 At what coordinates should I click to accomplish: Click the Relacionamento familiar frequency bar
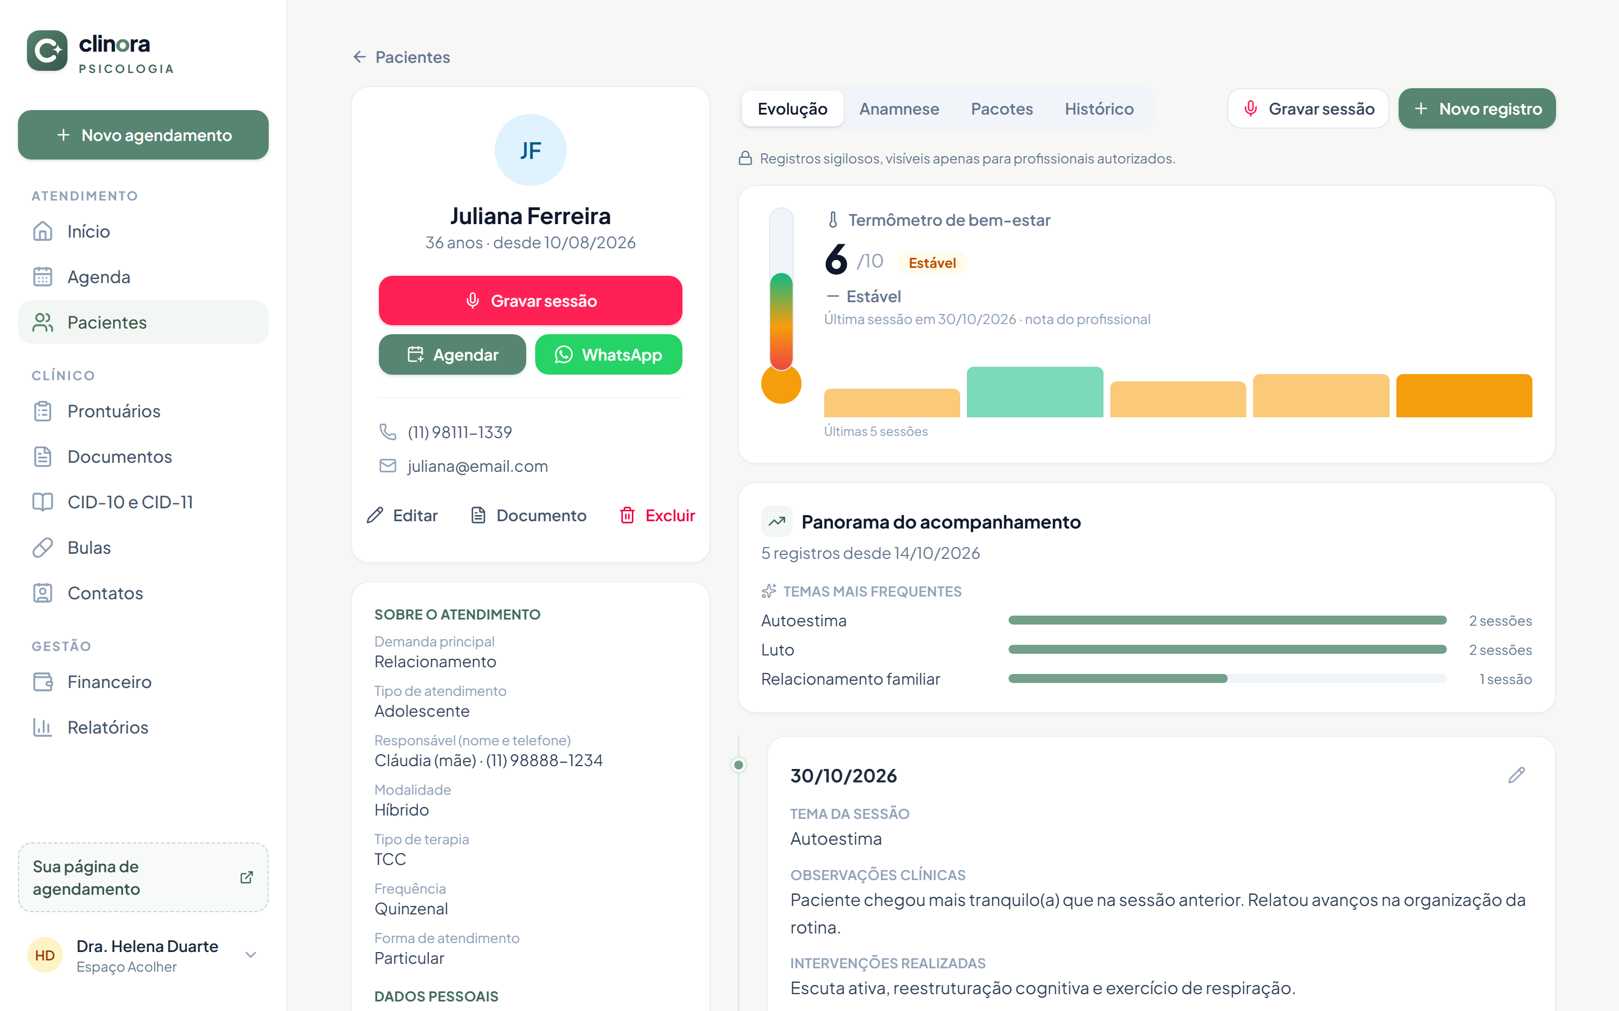[x=1227, y=678]
